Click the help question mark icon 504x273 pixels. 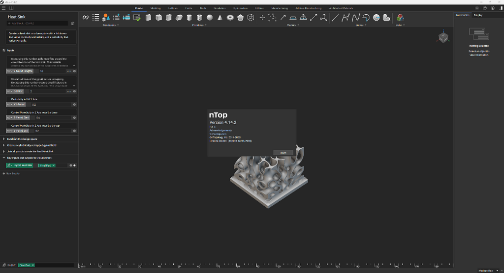click(x=485, y=8)
